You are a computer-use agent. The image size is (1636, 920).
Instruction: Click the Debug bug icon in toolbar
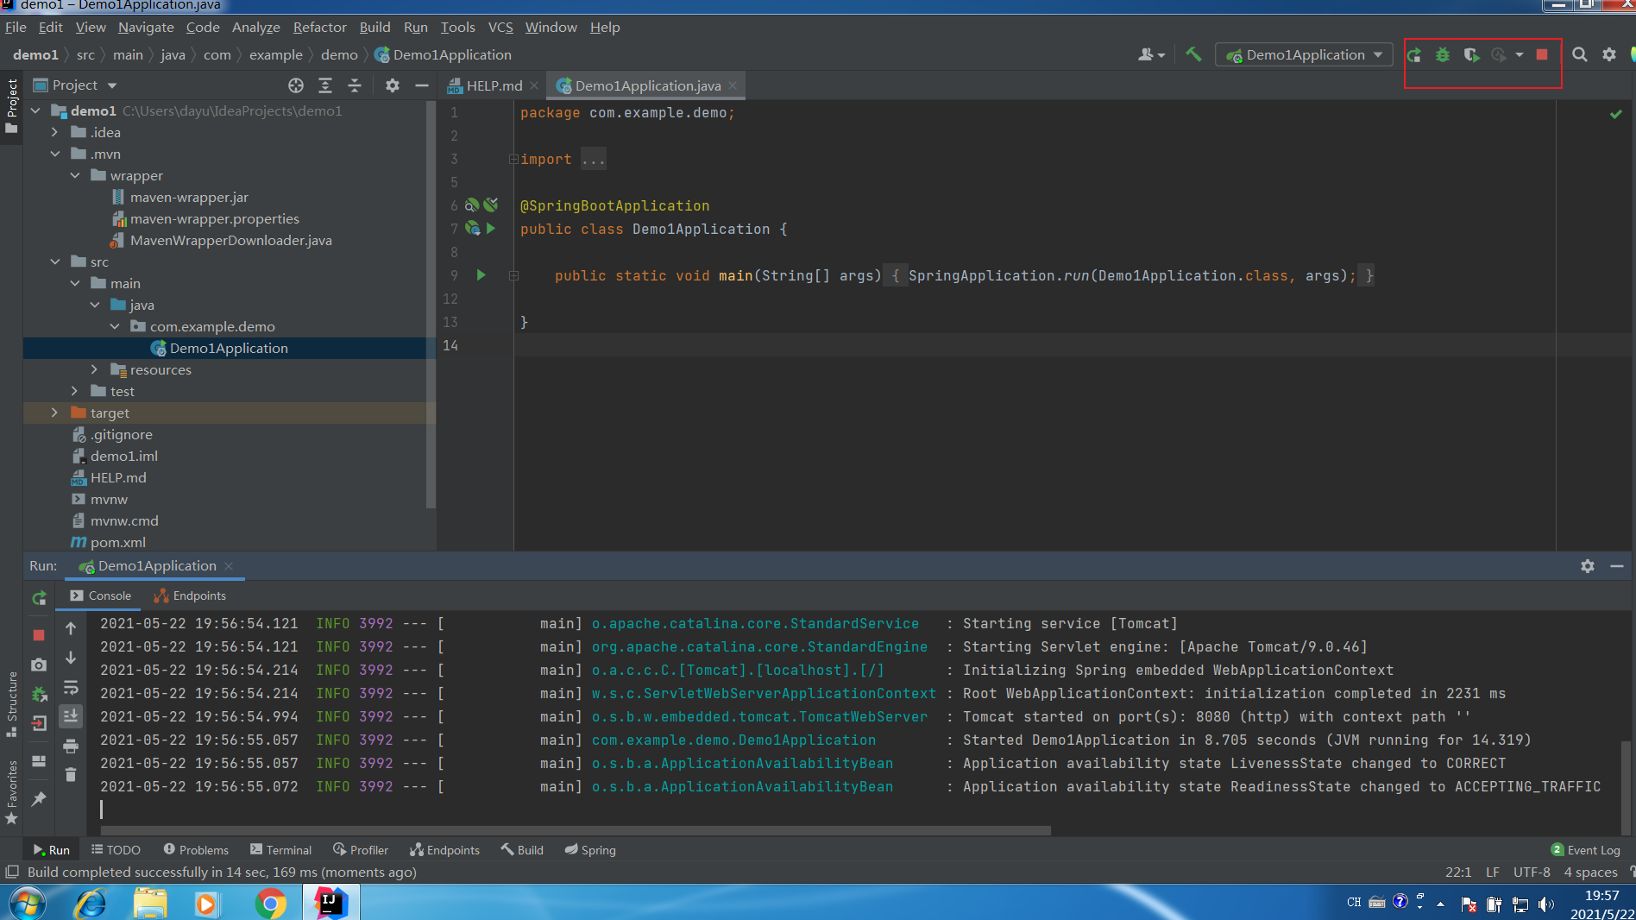click(x=1443, y=55)
